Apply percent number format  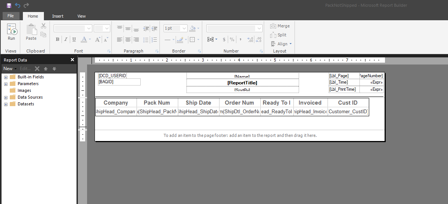click(232, 39)
